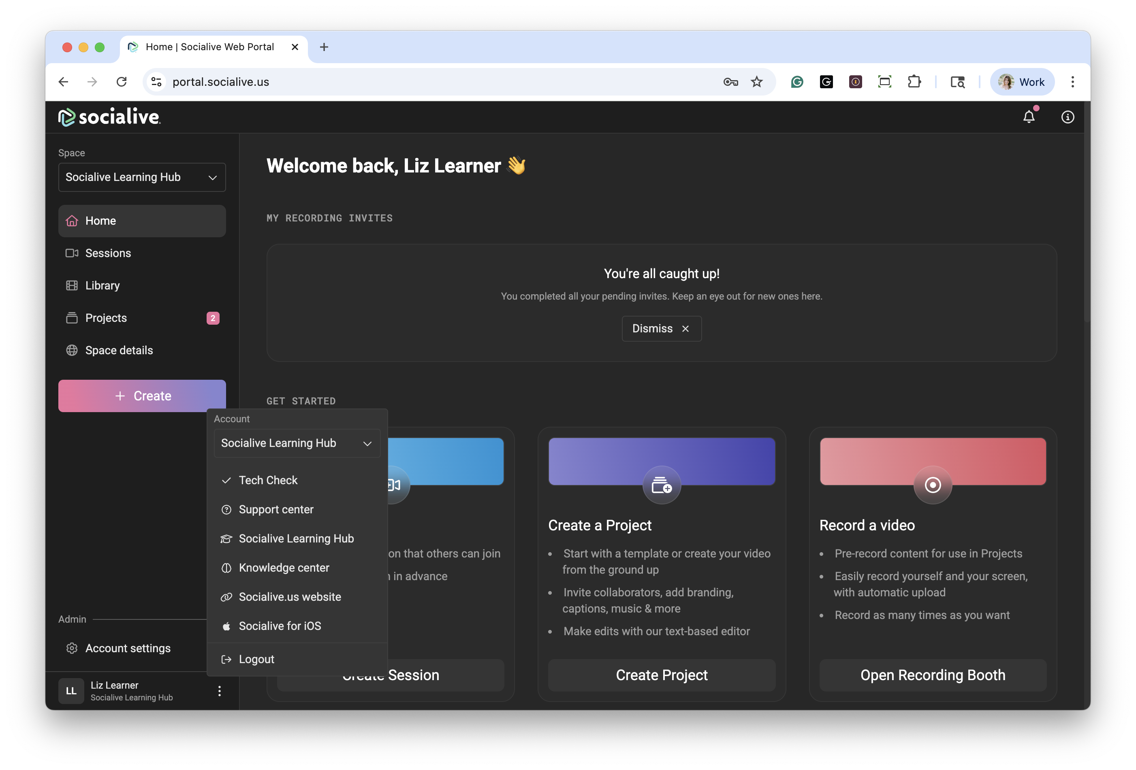Click the Record a video circle icon
The height and width of the screenshot is (770, 1136).
pyautogui.click(x=932, y=485)
